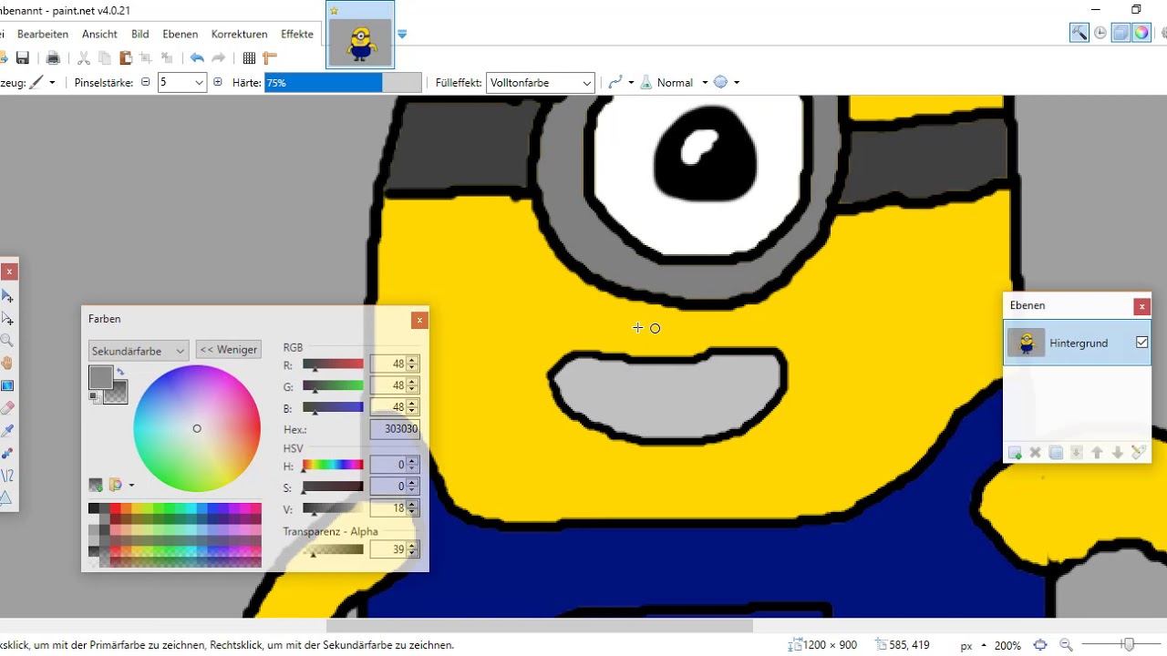The height and width of the screenshot is (656, 1167).
Task: Delete layer with the X icon
Action: click(1035, 452)
